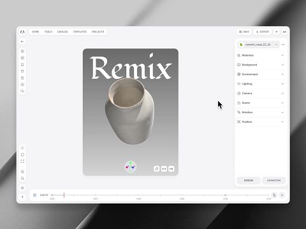The height and width of the screenshot is (229, 306).
Task: Click the plus icon next to Export
Action: (277, 32)
